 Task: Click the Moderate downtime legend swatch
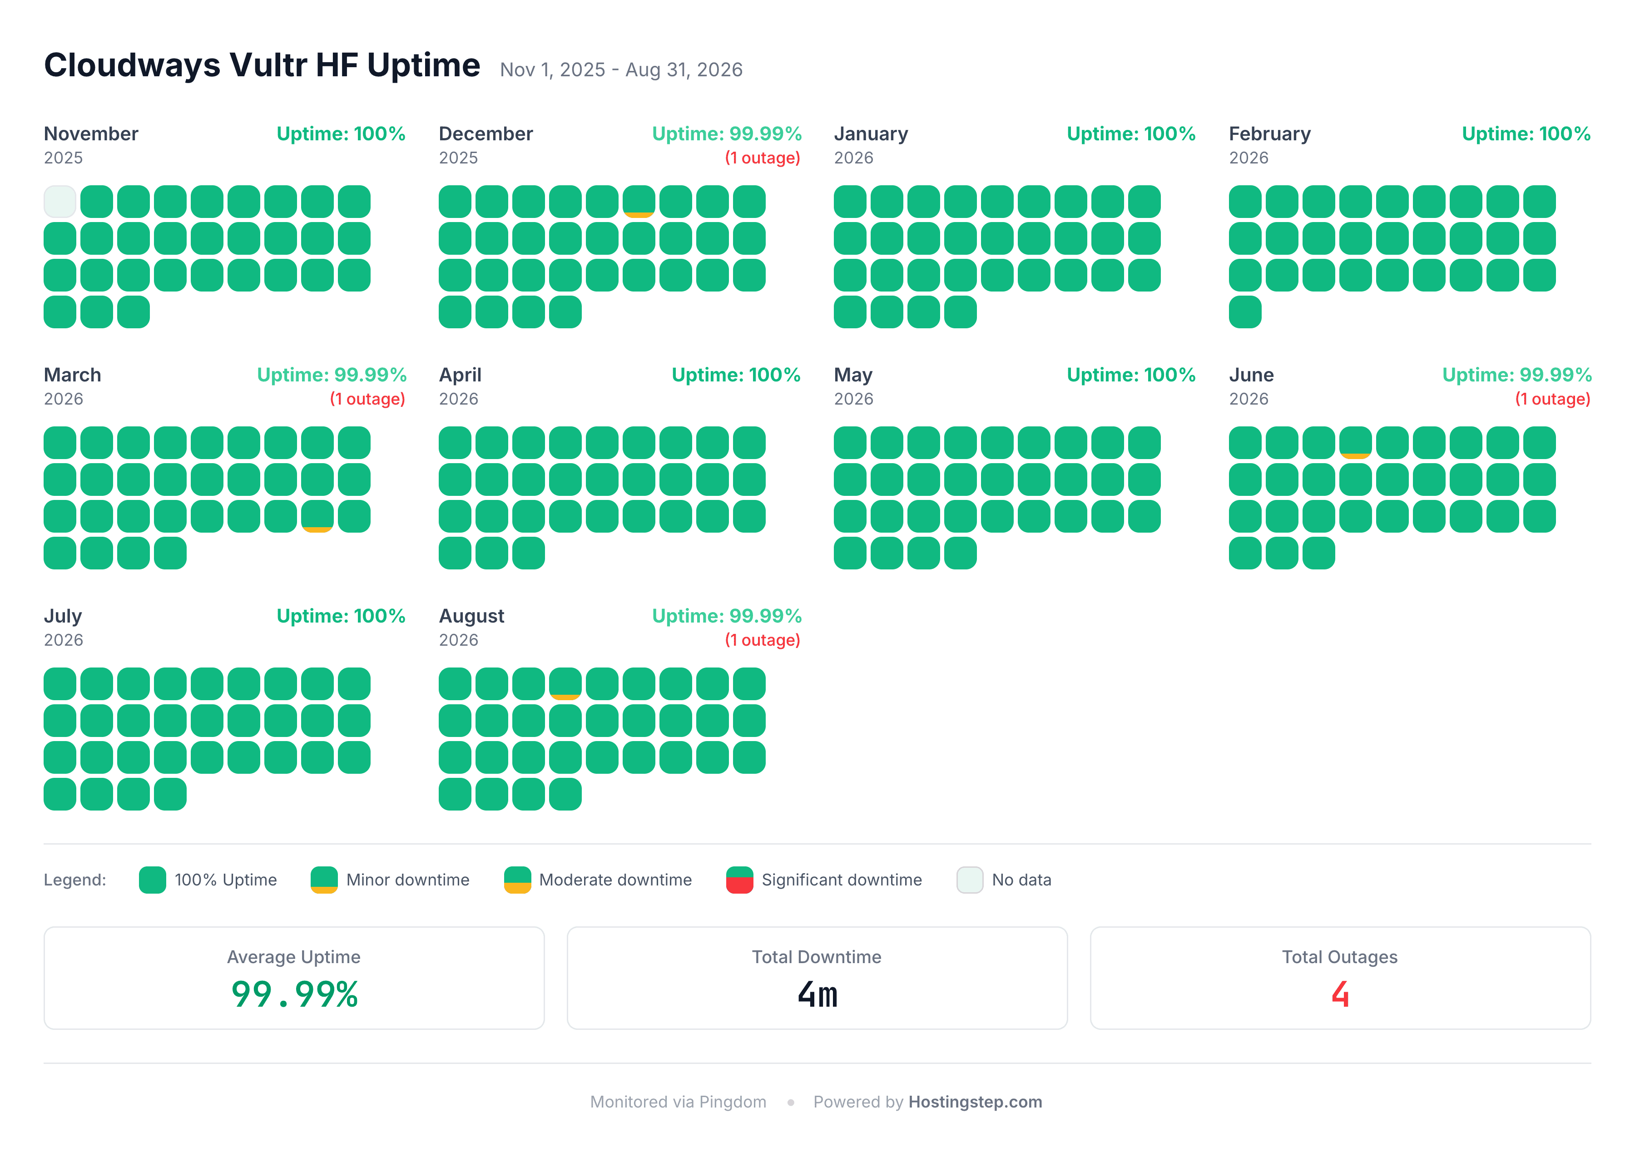tap(517, 880)
